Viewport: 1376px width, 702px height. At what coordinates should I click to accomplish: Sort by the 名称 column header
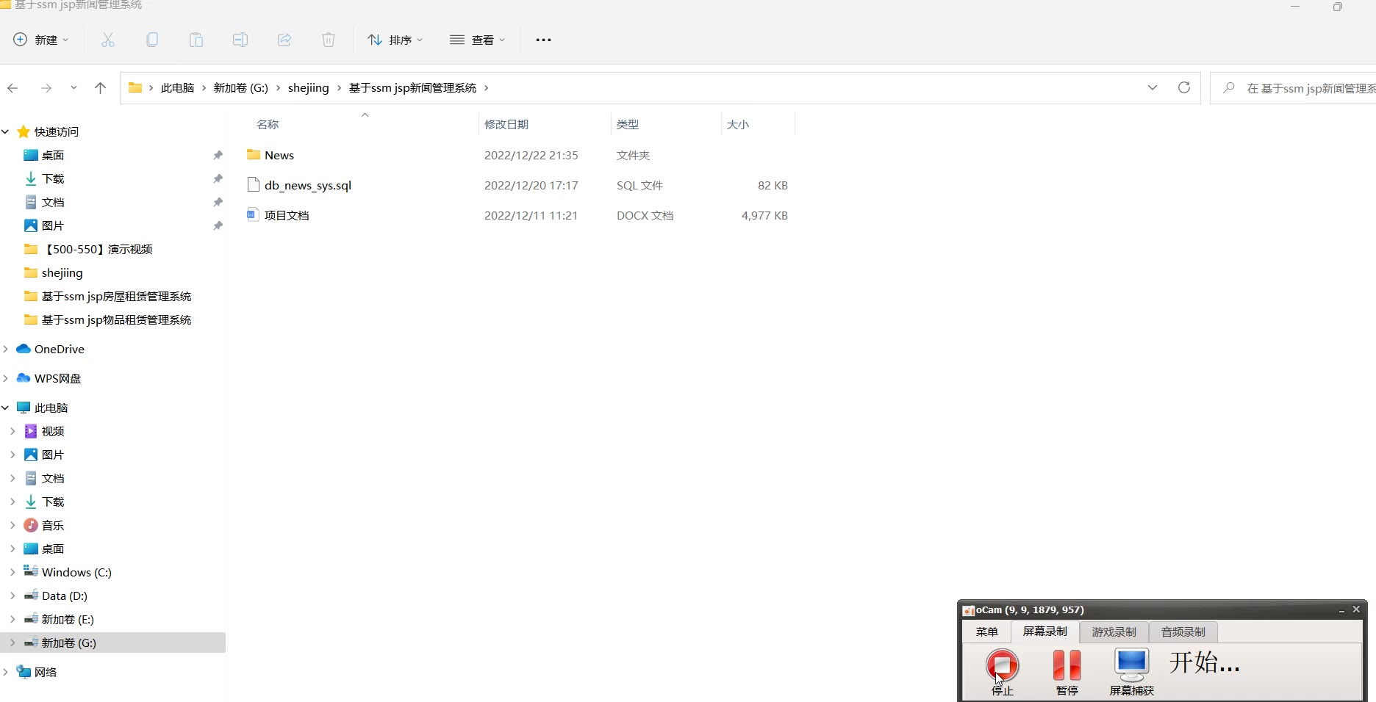tap(268, 124)
